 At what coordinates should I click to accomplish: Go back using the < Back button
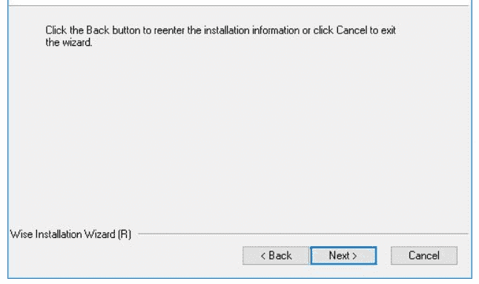(x=276, y=255)
